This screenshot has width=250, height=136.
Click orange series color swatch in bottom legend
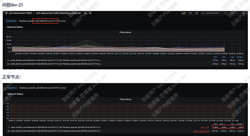click(x=9, y=127)
